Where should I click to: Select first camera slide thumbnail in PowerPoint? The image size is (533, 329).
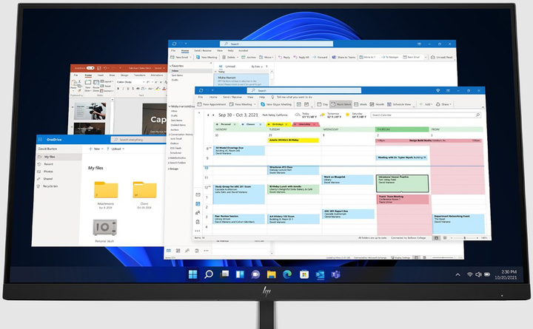(90, 111)
